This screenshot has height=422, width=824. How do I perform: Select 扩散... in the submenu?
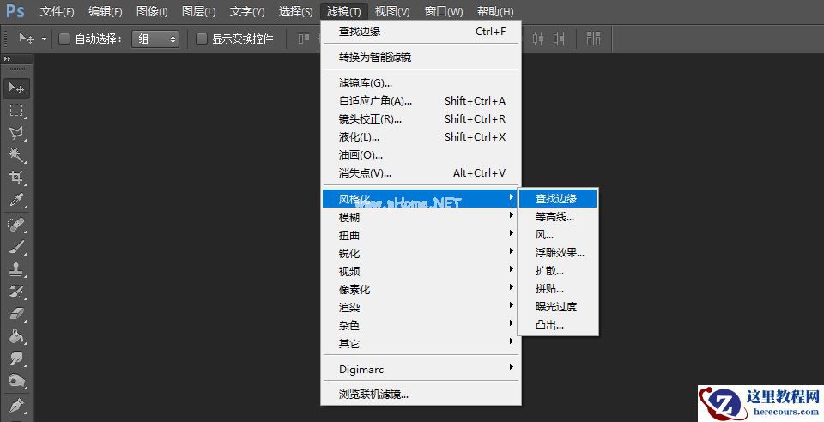click(558, 271)
